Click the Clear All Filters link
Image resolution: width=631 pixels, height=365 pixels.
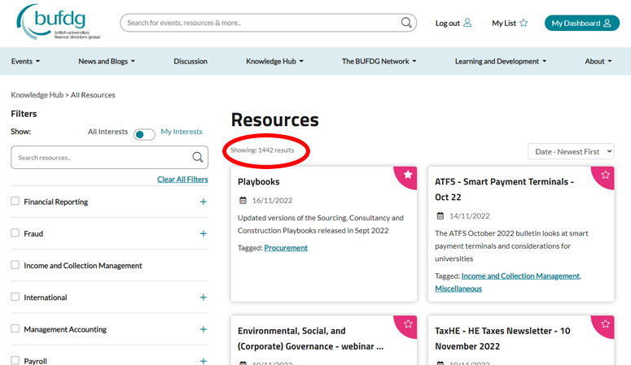[x=182, y=180]
